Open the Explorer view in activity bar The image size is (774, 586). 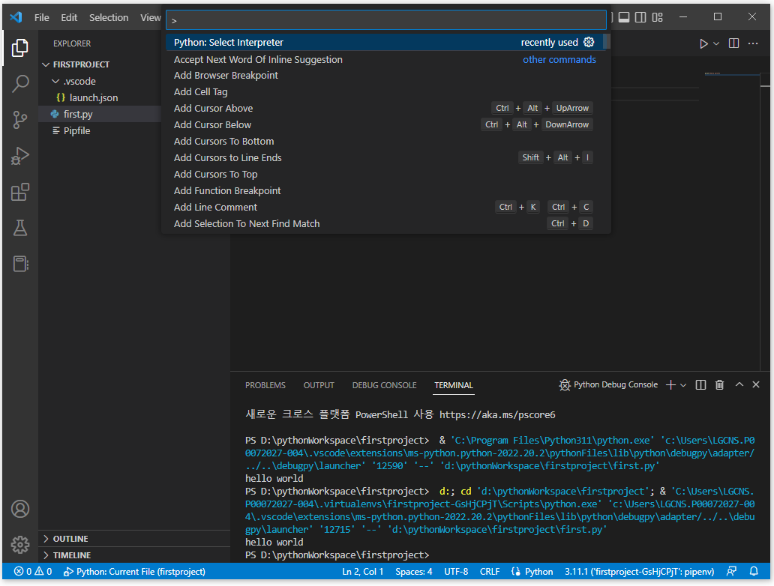19,47
